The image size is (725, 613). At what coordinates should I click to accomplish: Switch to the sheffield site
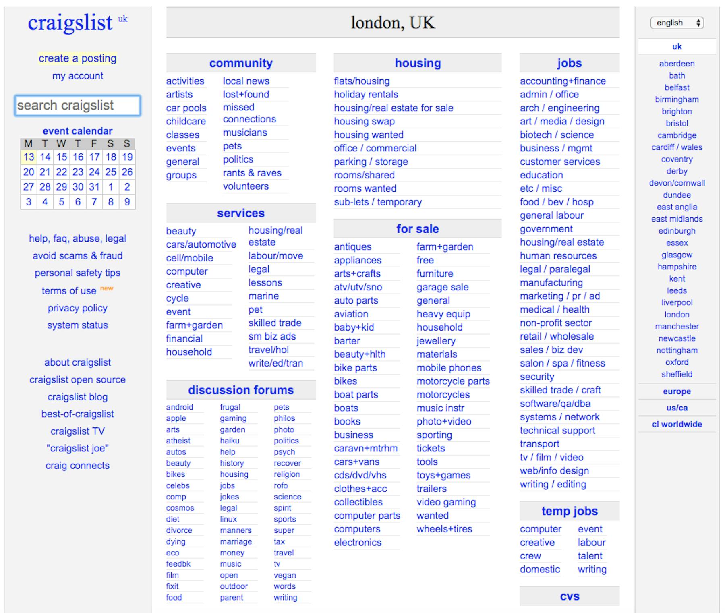(677, 375)
